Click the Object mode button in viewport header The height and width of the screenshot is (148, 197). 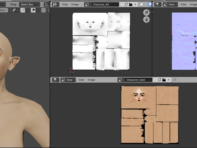coord(4,10)
